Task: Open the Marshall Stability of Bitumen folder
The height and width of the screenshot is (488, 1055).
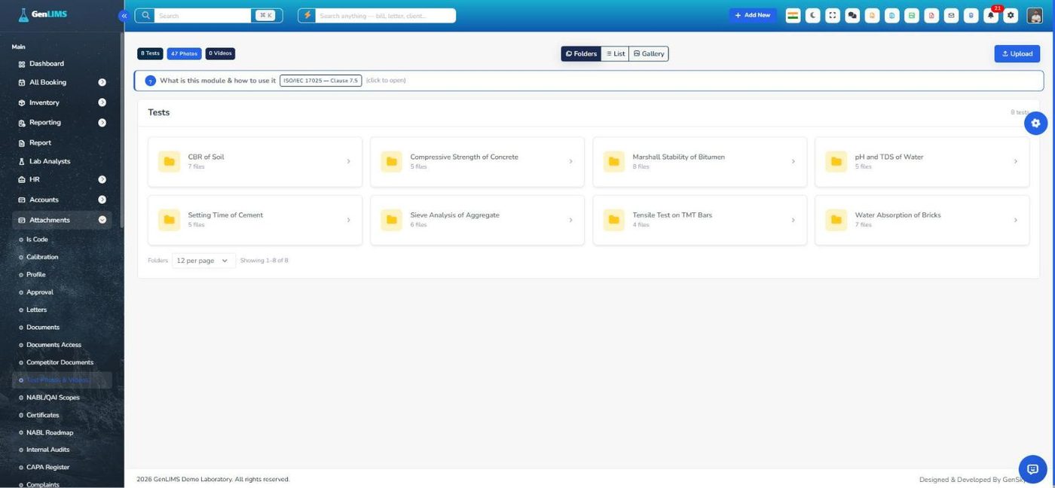Action: point(699,161)
